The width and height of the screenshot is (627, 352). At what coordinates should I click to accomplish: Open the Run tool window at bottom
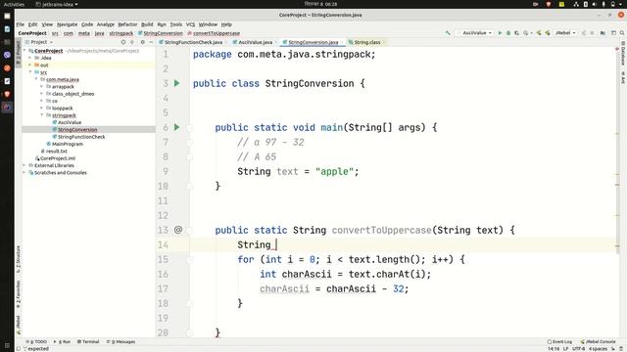(x=63, y=342)
